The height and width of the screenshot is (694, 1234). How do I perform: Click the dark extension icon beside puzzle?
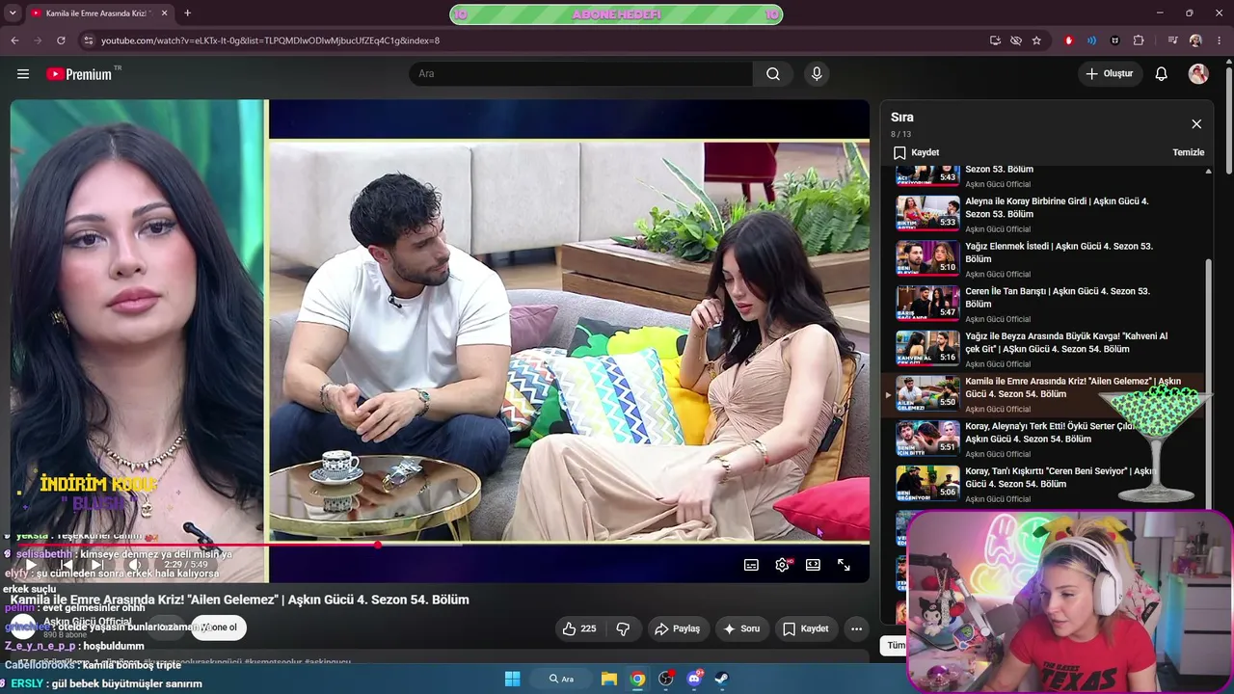1115,40
